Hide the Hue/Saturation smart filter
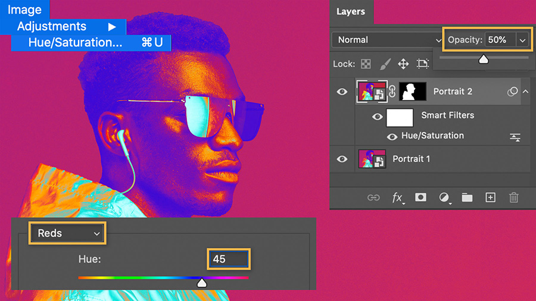The image size is (536, 301). click(392, 137)
